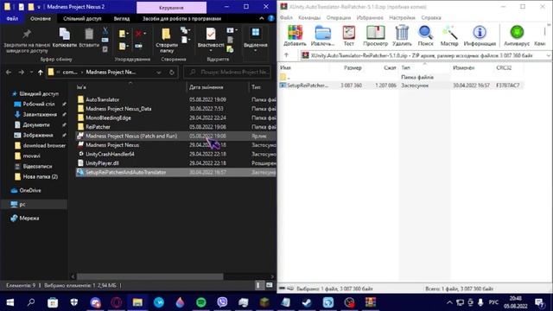Viewport: 553px width, 311px height.
Task: Open the Файл tab in Explorer
Action: [x=12, y=18]
